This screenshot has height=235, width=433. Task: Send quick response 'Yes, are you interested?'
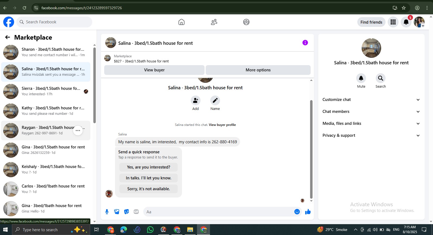[149, 167]
